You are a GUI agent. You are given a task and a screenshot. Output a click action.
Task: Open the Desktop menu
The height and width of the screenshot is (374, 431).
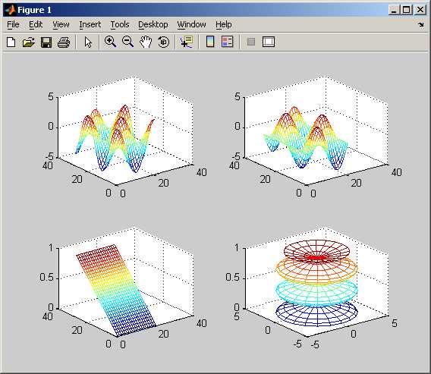153,24
